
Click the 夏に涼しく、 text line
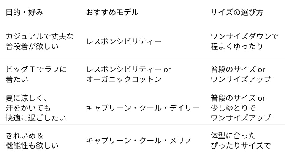point(26,98)
